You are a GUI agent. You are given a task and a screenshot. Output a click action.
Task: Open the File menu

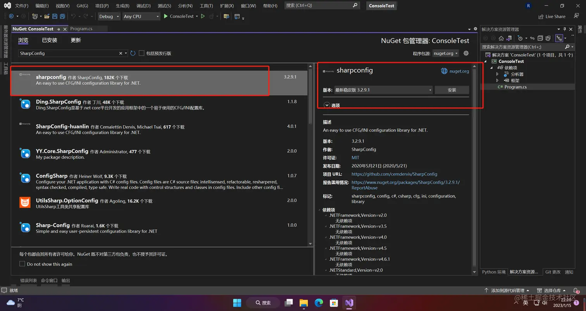click(22, 6)
